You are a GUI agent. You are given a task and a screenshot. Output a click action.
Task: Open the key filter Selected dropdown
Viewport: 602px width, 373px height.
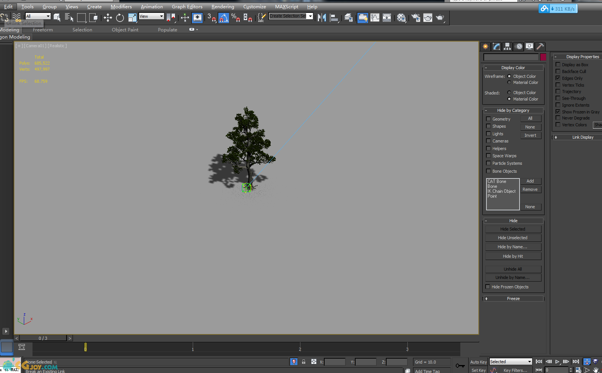coord(511,362)
